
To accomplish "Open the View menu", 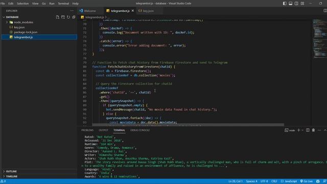I will 35,4.
